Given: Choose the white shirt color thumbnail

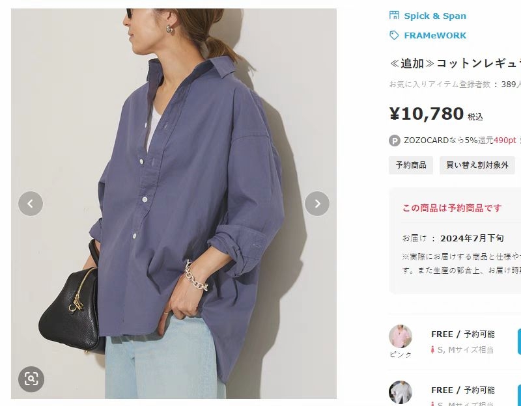Looking at the screenshot, I should click(401, 392).
